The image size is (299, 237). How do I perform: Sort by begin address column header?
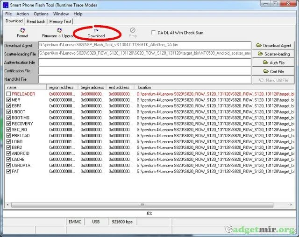(x=92, y=87)
